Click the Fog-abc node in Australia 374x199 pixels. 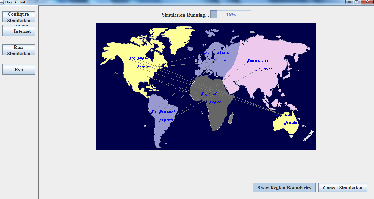click(x=285, y=124)
